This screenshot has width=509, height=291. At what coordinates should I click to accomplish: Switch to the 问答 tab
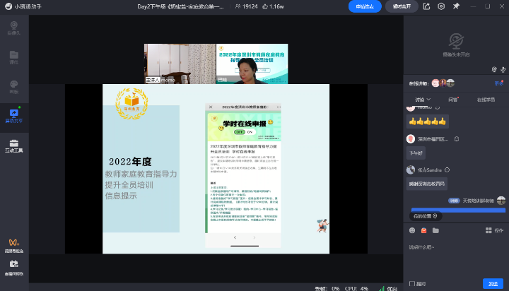pyautogui.click(x=452, y=100)
